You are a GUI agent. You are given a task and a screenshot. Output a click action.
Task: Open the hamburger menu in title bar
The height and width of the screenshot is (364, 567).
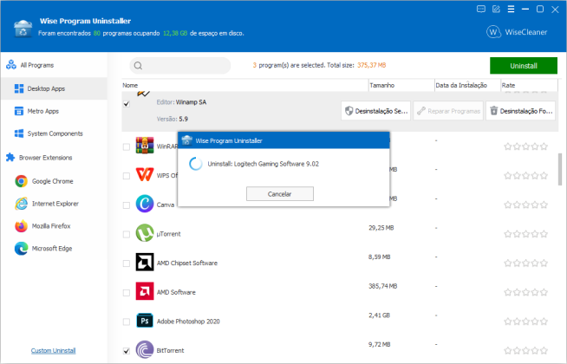point(511,9)
